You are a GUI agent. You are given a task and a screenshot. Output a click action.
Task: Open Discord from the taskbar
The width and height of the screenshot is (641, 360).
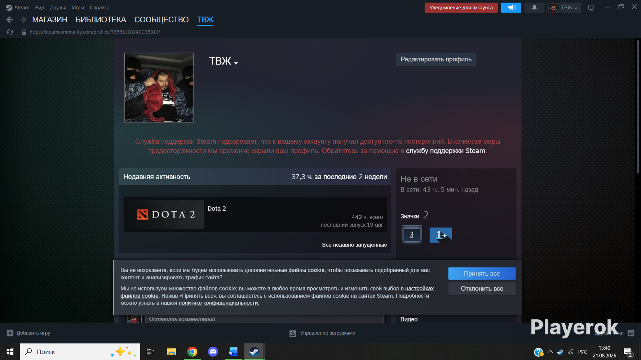click(213, 352)
